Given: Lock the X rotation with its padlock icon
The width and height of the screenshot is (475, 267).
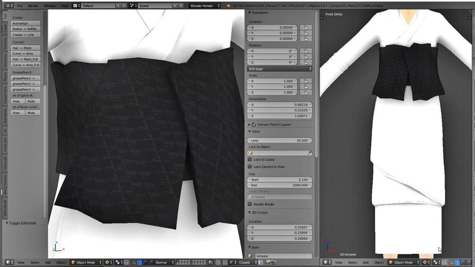Looking at the screenshot, I should pos(306,51).
